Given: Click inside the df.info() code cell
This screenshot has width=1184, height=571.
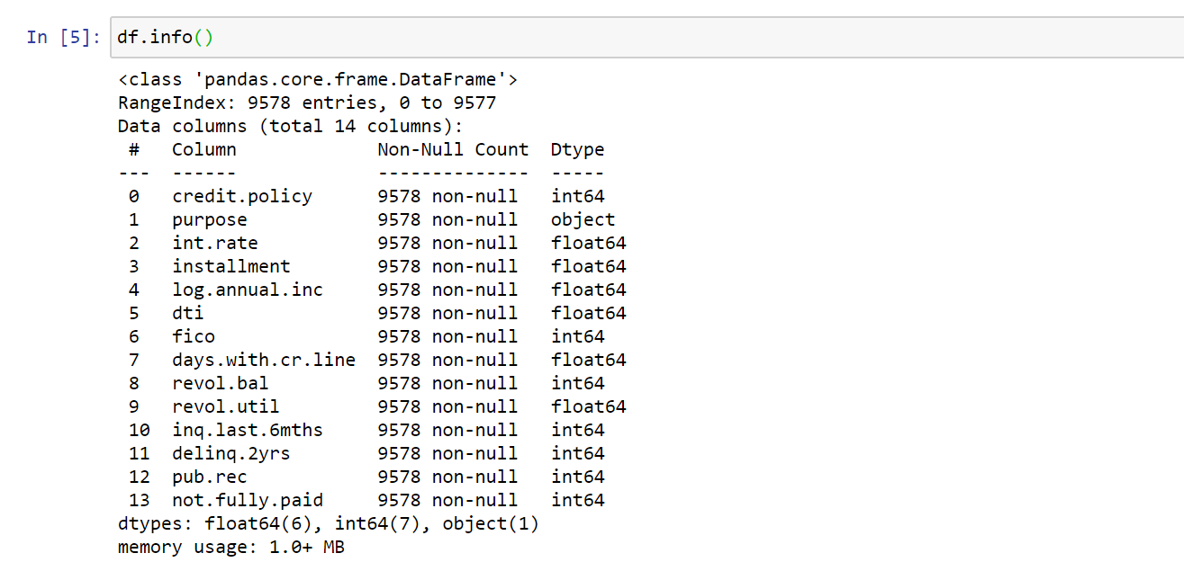Looking at the screenshot, I should coord(646,38).
